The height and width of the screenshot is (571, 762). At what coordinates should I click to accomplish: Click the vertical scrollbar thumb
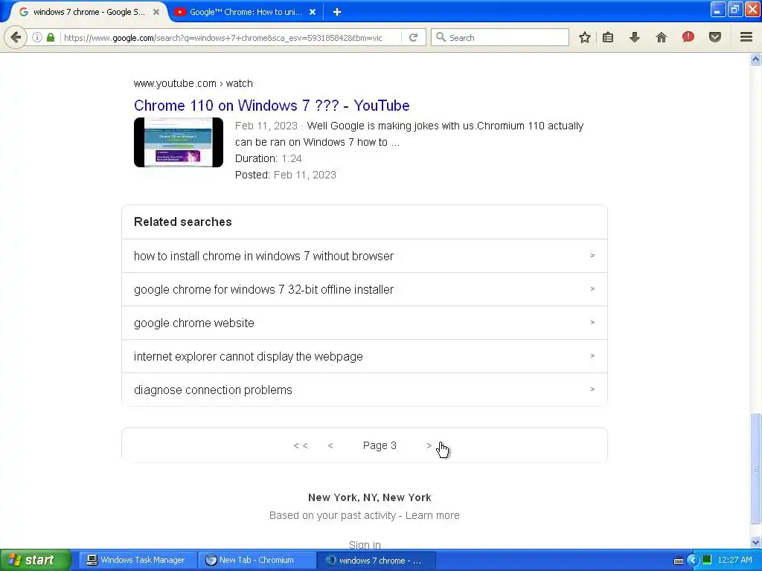click(756, 468)
